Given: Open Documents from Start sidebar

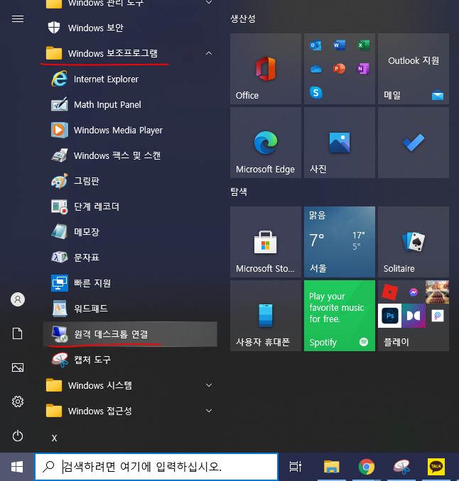Looking at the screenshot, I should point(18,333).
